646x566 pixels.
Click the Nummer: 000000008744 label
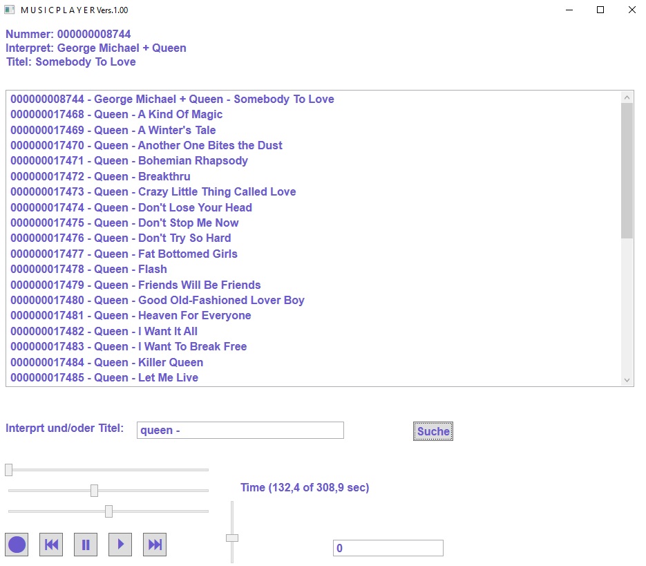[68, 34]
